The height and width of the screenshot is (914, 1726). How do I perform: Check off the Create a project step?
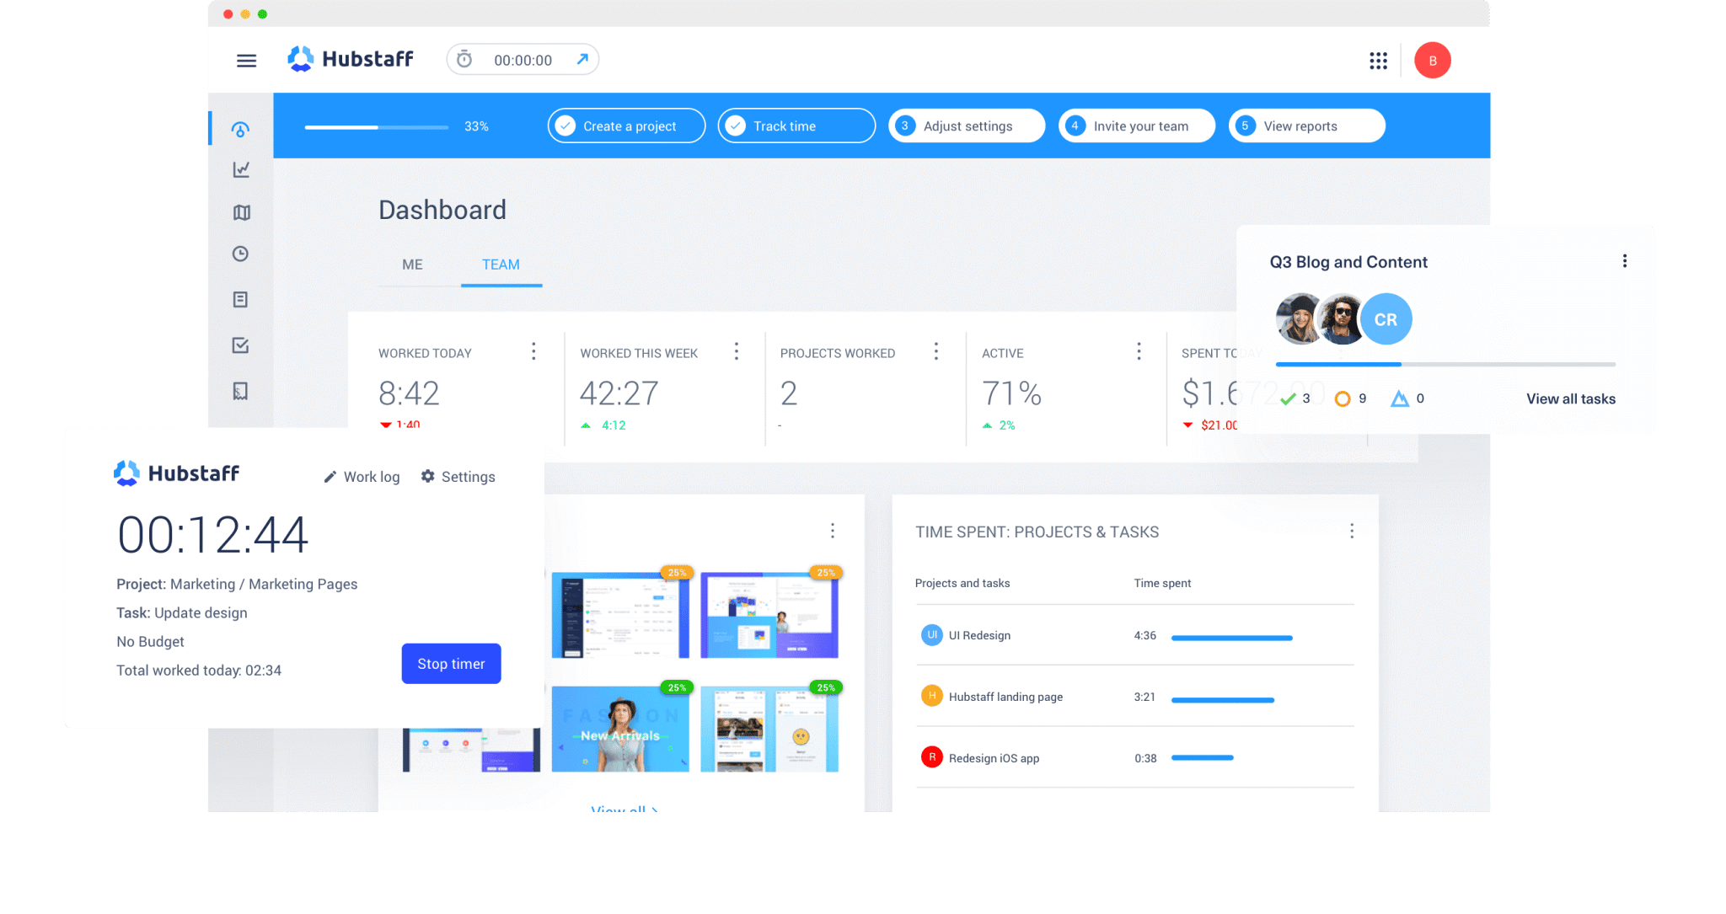pyautogui.click(x=565, y=125)
